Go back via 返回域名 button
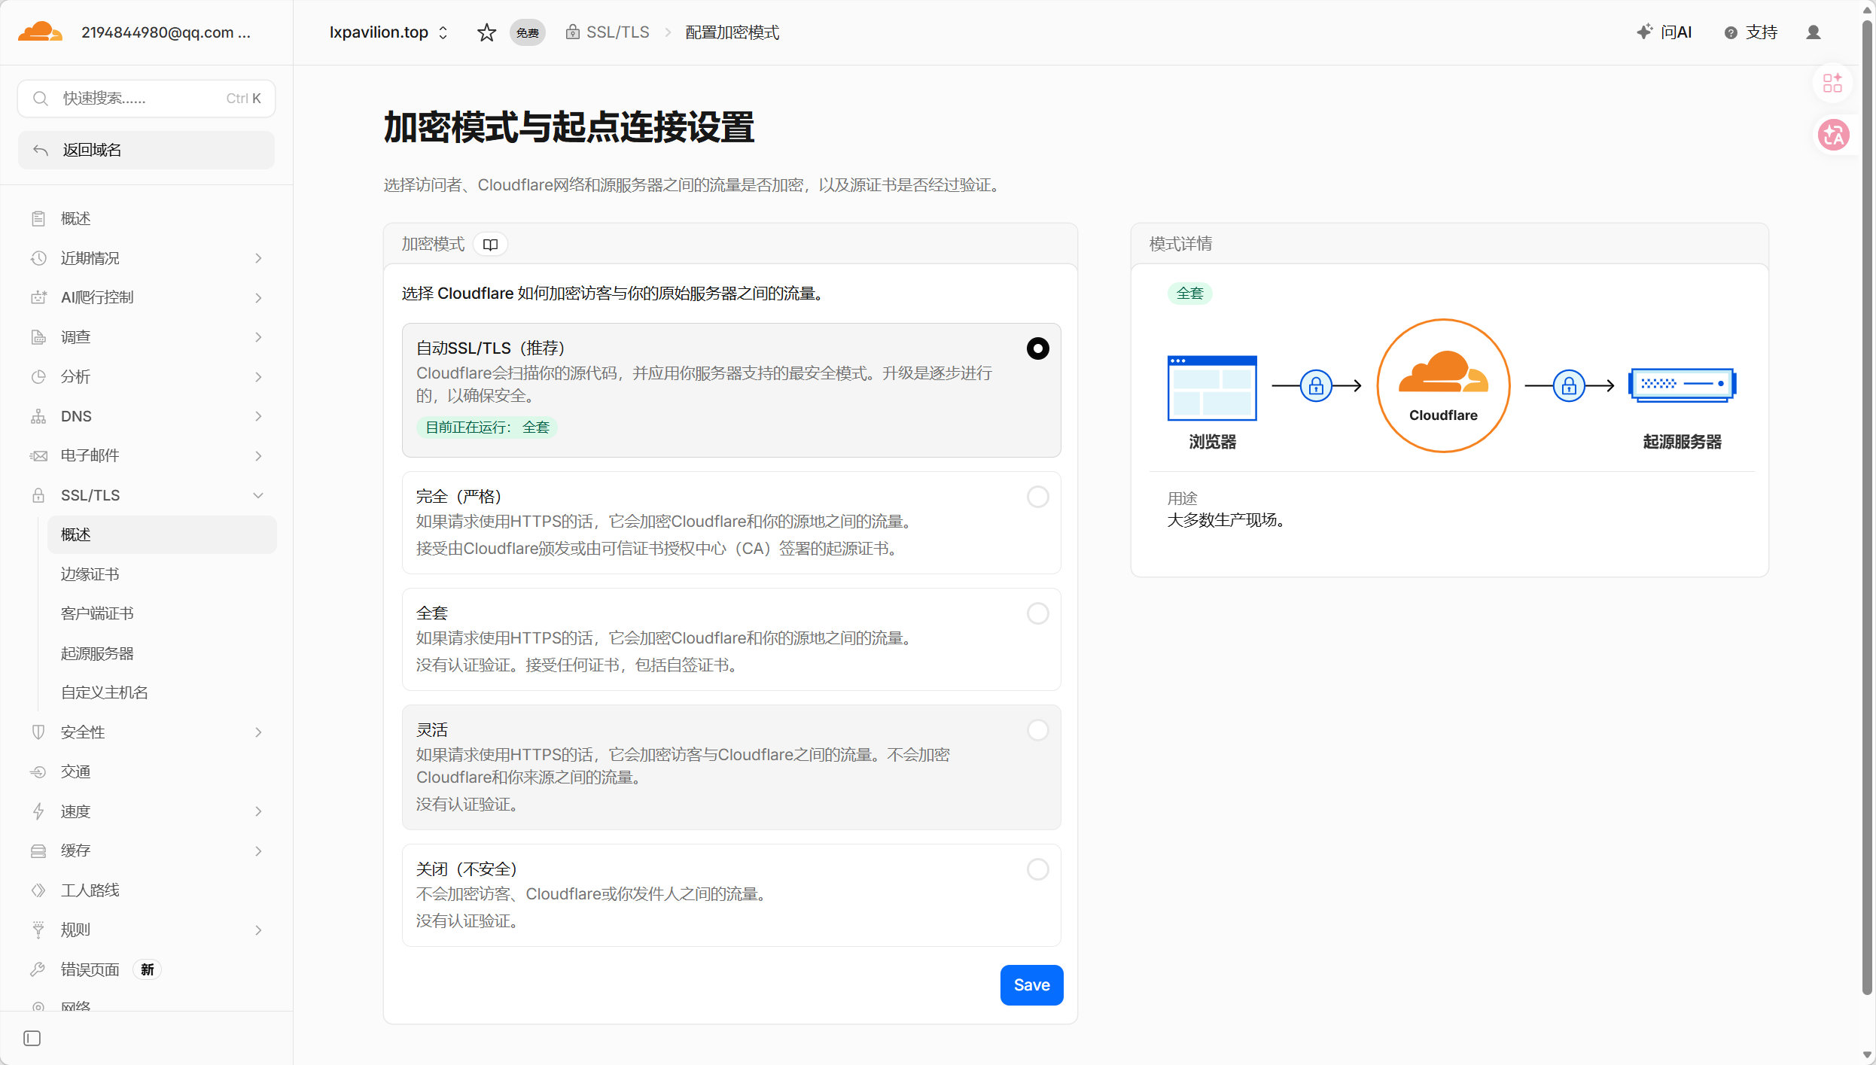1876x1065 pixels. tap(146, 151)
